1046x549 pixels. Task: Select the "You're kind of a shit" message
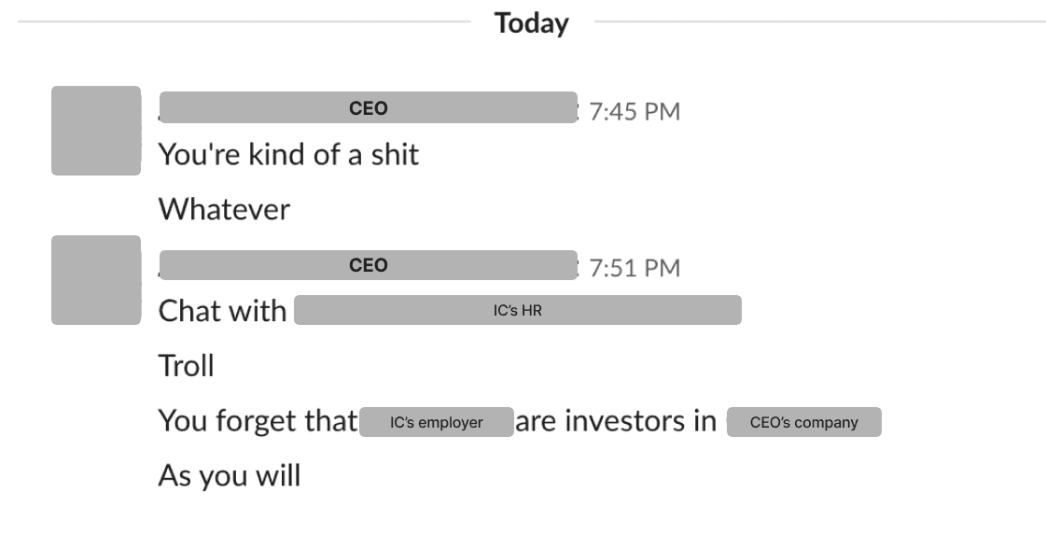pyautogui.click(x=288, y=154)
